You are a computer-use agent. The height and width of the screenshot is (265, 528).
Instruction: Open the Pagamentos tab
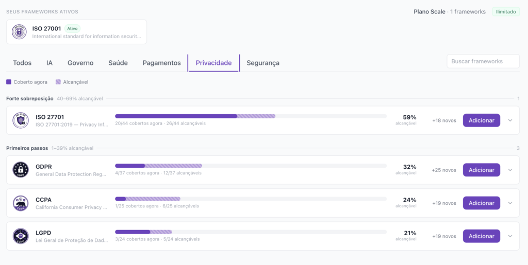pos(161,63)
